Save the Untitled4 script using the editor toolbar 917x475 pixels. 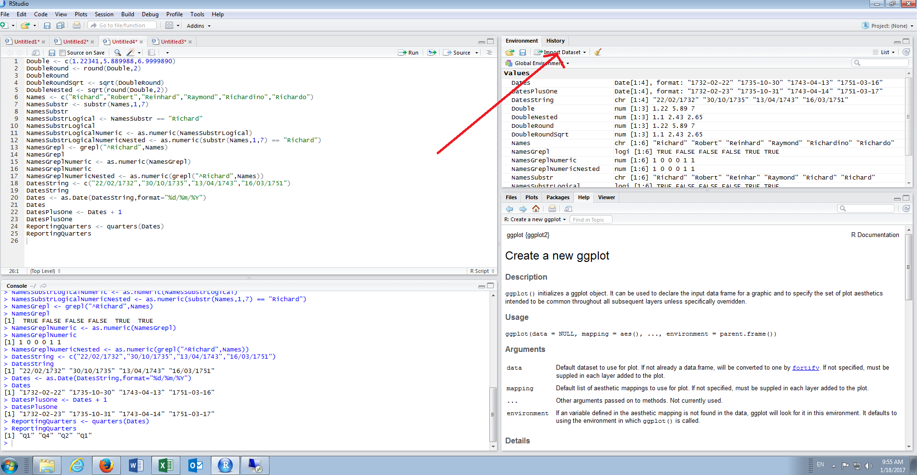pyautogui.click(x=52, y=53)
